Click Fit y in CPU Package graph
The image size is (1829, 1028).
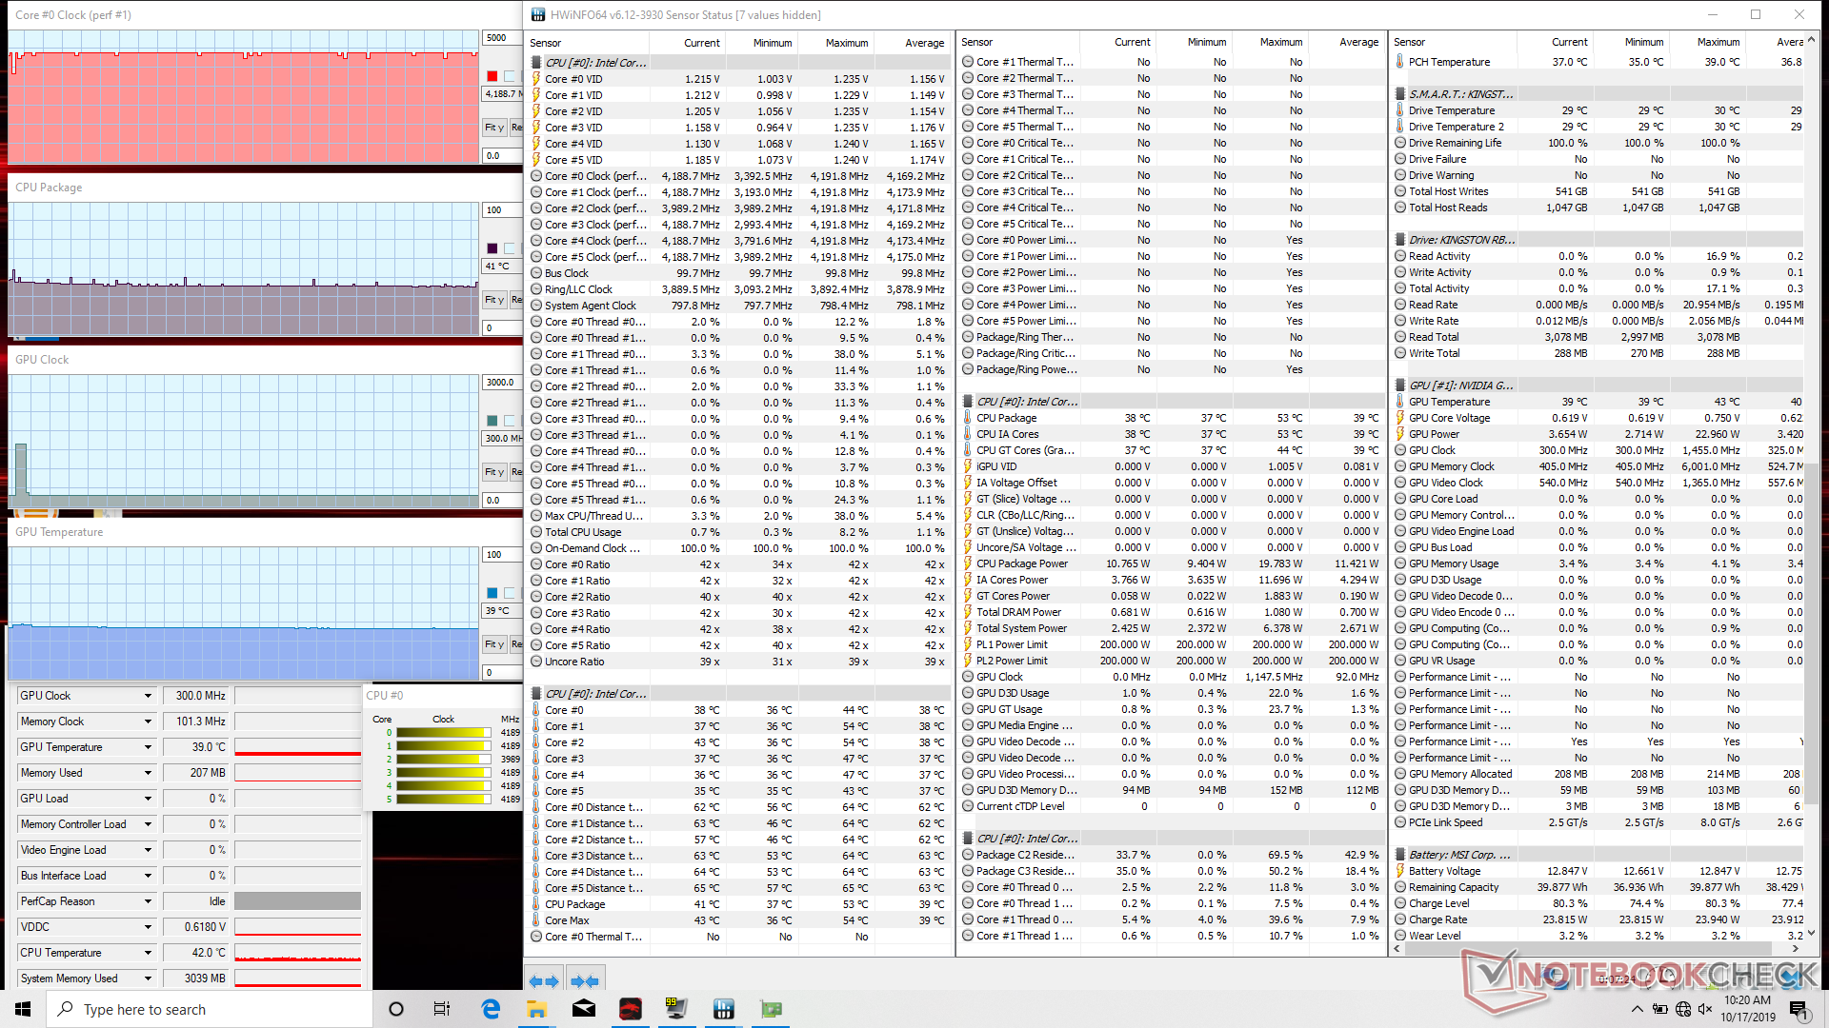click(x=494, y=299)
